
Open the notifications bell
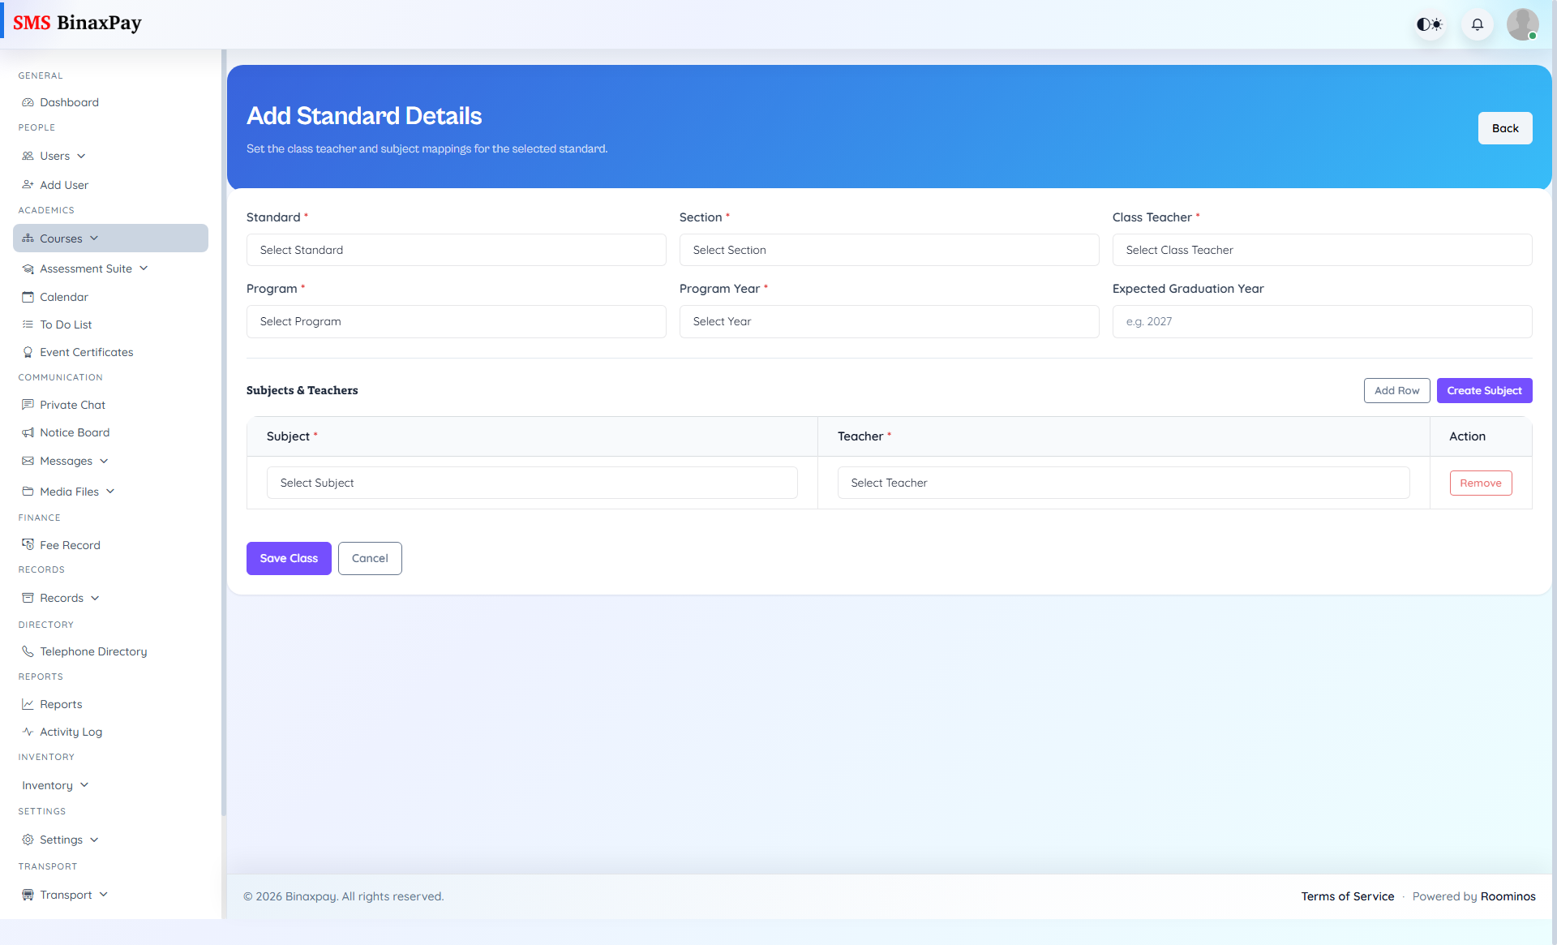click(x=1477, y=24)
